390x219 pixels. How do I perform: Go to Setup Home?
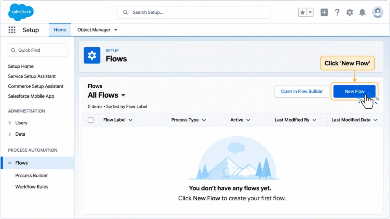tap(21, 66)
